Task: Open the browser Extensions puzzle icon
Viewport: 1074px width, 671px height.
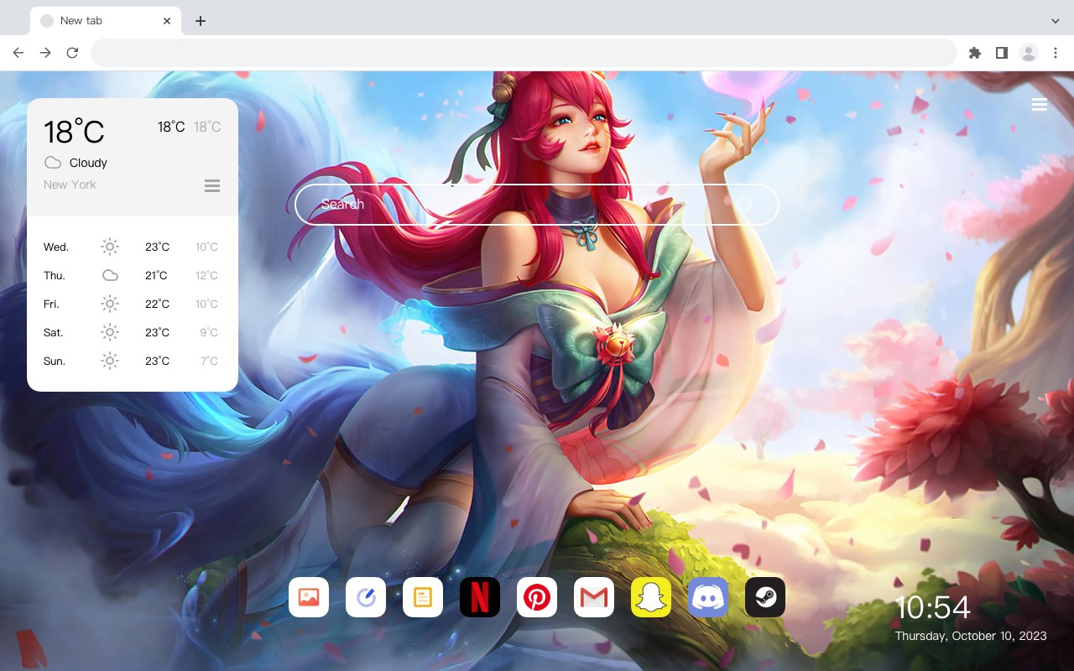Action: [x=974, y=53]
